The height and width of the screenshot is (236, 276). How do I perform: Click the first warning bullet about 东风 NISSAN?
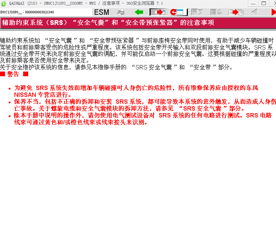pos(136,91)
